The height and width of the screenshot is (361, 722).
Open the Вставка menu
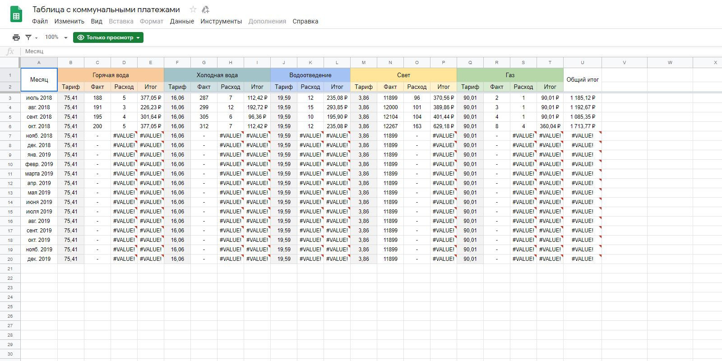click(121, 21)
